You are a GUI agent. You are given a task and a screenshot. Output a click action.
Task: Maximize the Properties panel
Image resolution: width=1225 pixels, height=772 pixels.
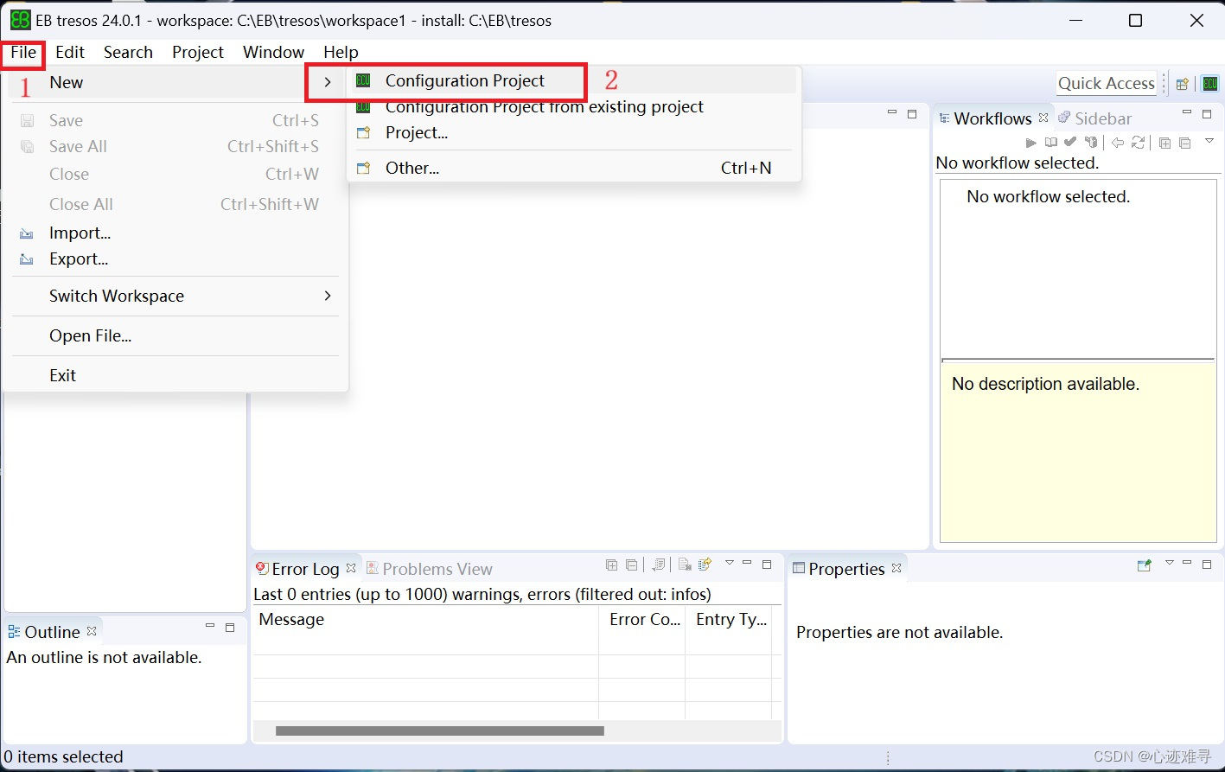point(1207,565)
